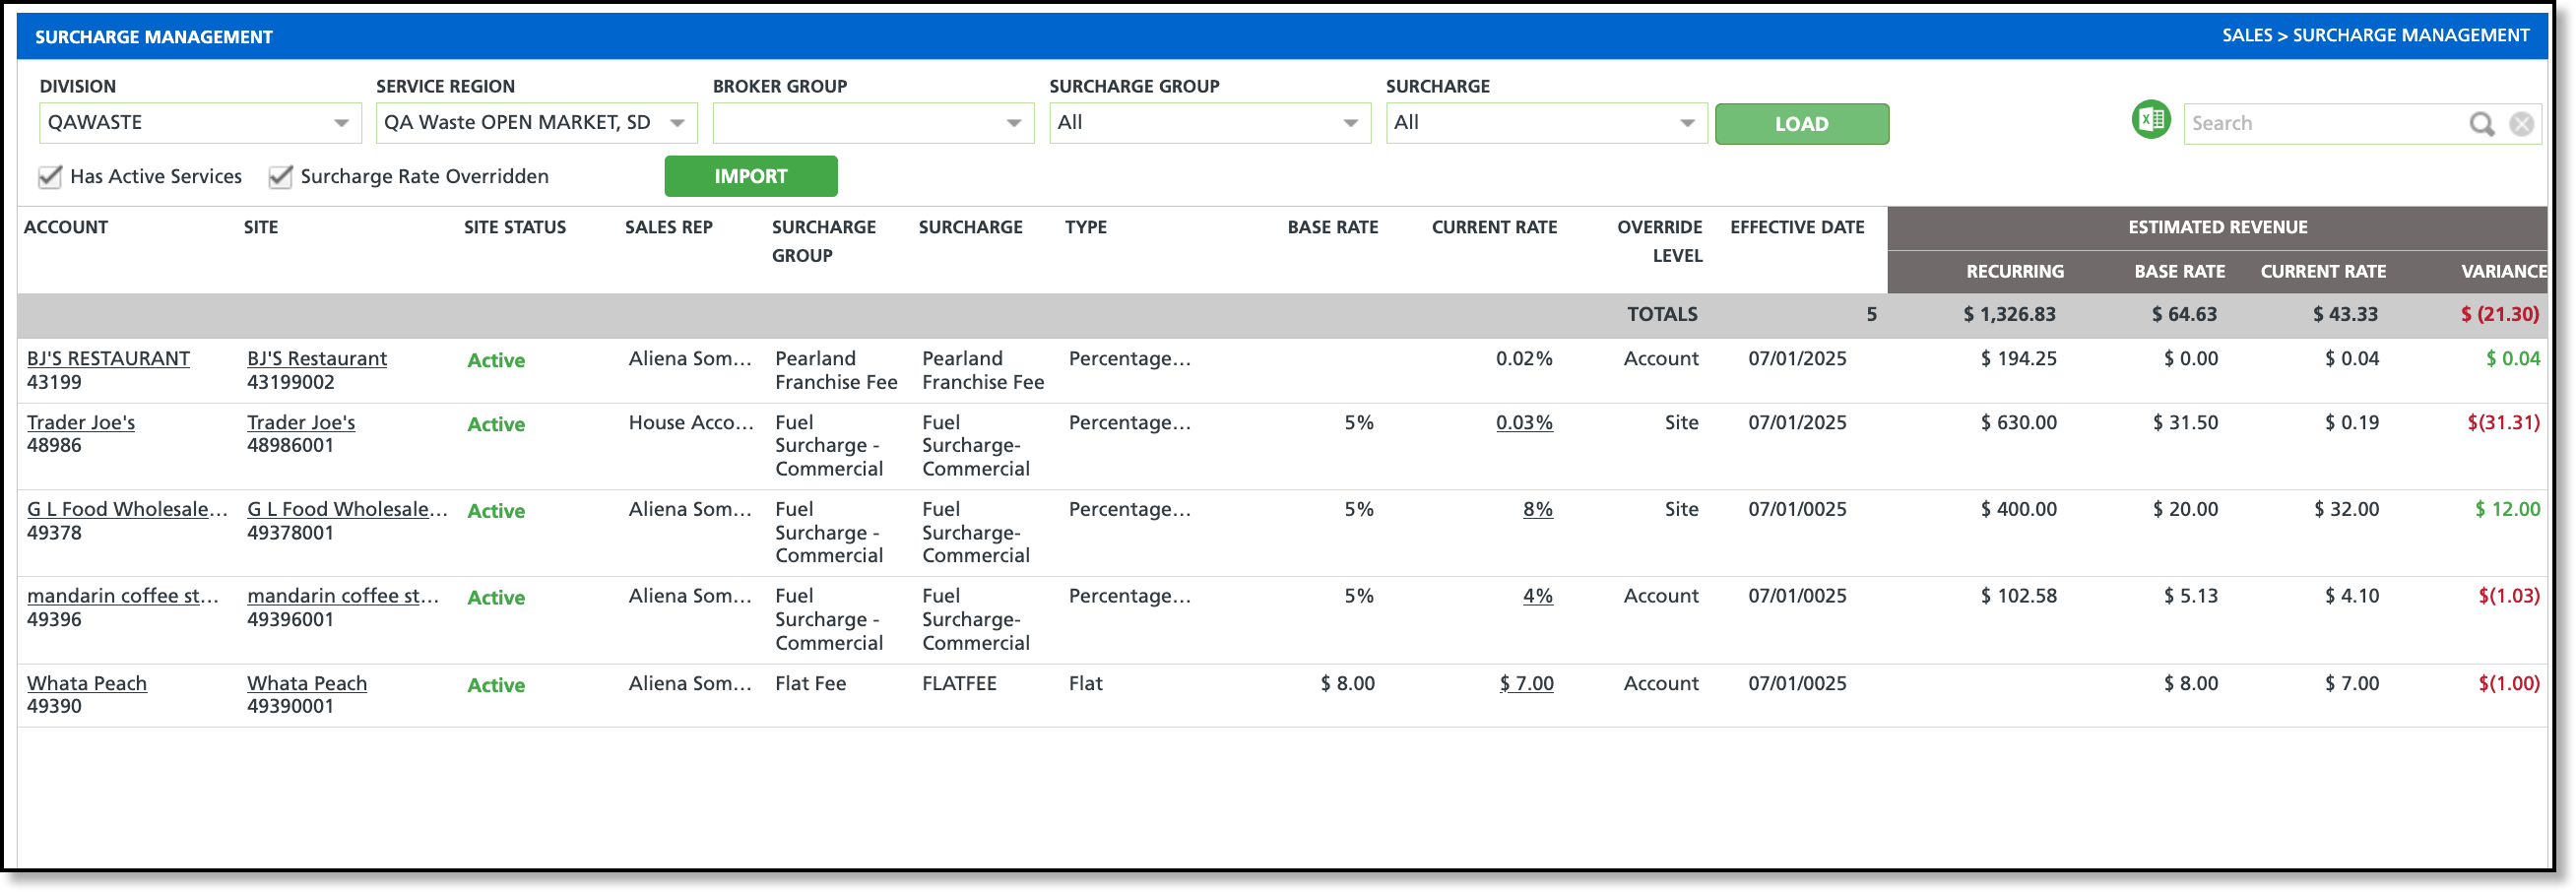
Task: Sort by the VARIANCE column header
Action: click(x=2504, y=272)
